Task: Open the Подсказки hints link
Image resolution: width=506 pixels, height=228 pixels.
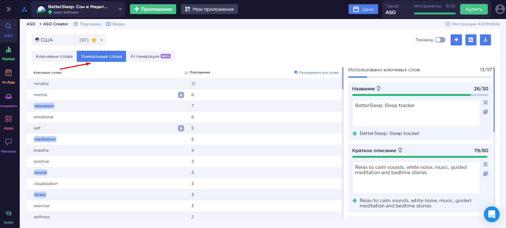Action: 88,24
